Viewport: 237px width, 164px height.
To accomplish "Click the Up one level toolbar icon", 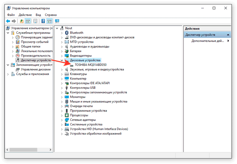I will [x=22, y=21].
